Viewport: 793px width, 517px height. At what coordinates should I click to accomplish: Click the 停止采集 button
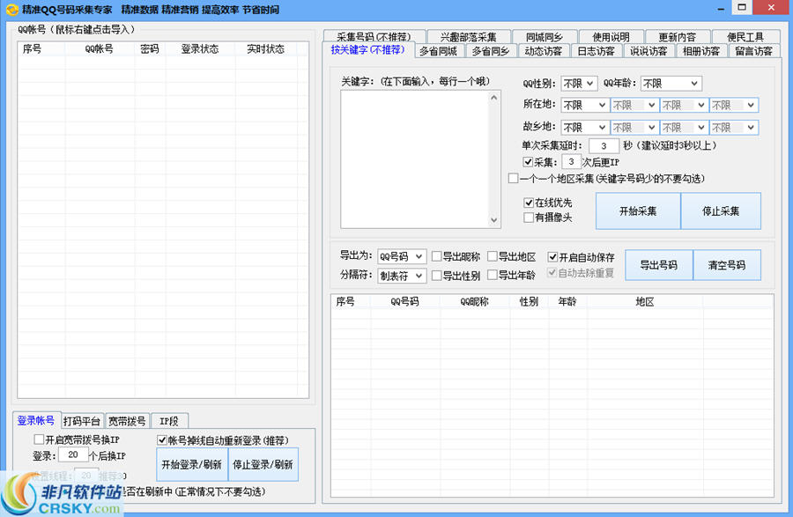click(x=720, y=210)
